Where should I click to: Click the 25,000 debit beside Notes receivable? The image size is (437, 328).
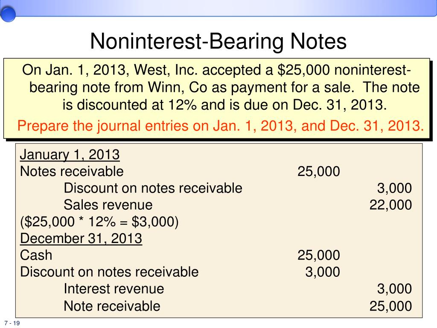[x=318, y=171]
